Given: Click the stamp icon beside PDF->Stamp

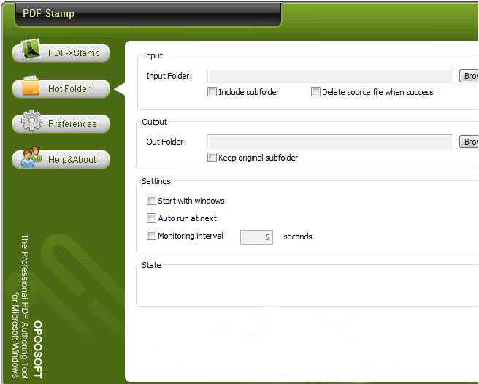Looking at the screenshot, I should click(31, 51).
